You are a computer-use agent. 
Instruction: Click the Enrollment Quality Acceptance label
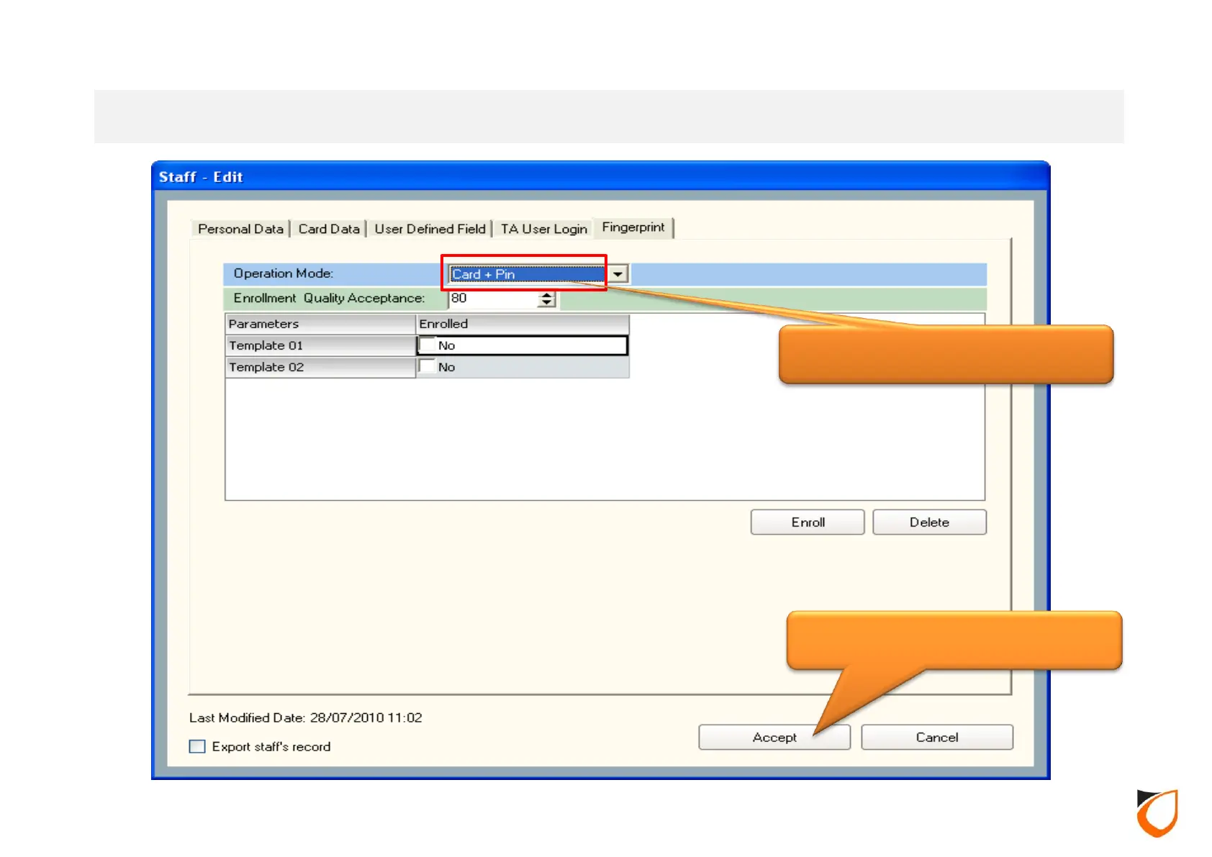click(329, 298)
